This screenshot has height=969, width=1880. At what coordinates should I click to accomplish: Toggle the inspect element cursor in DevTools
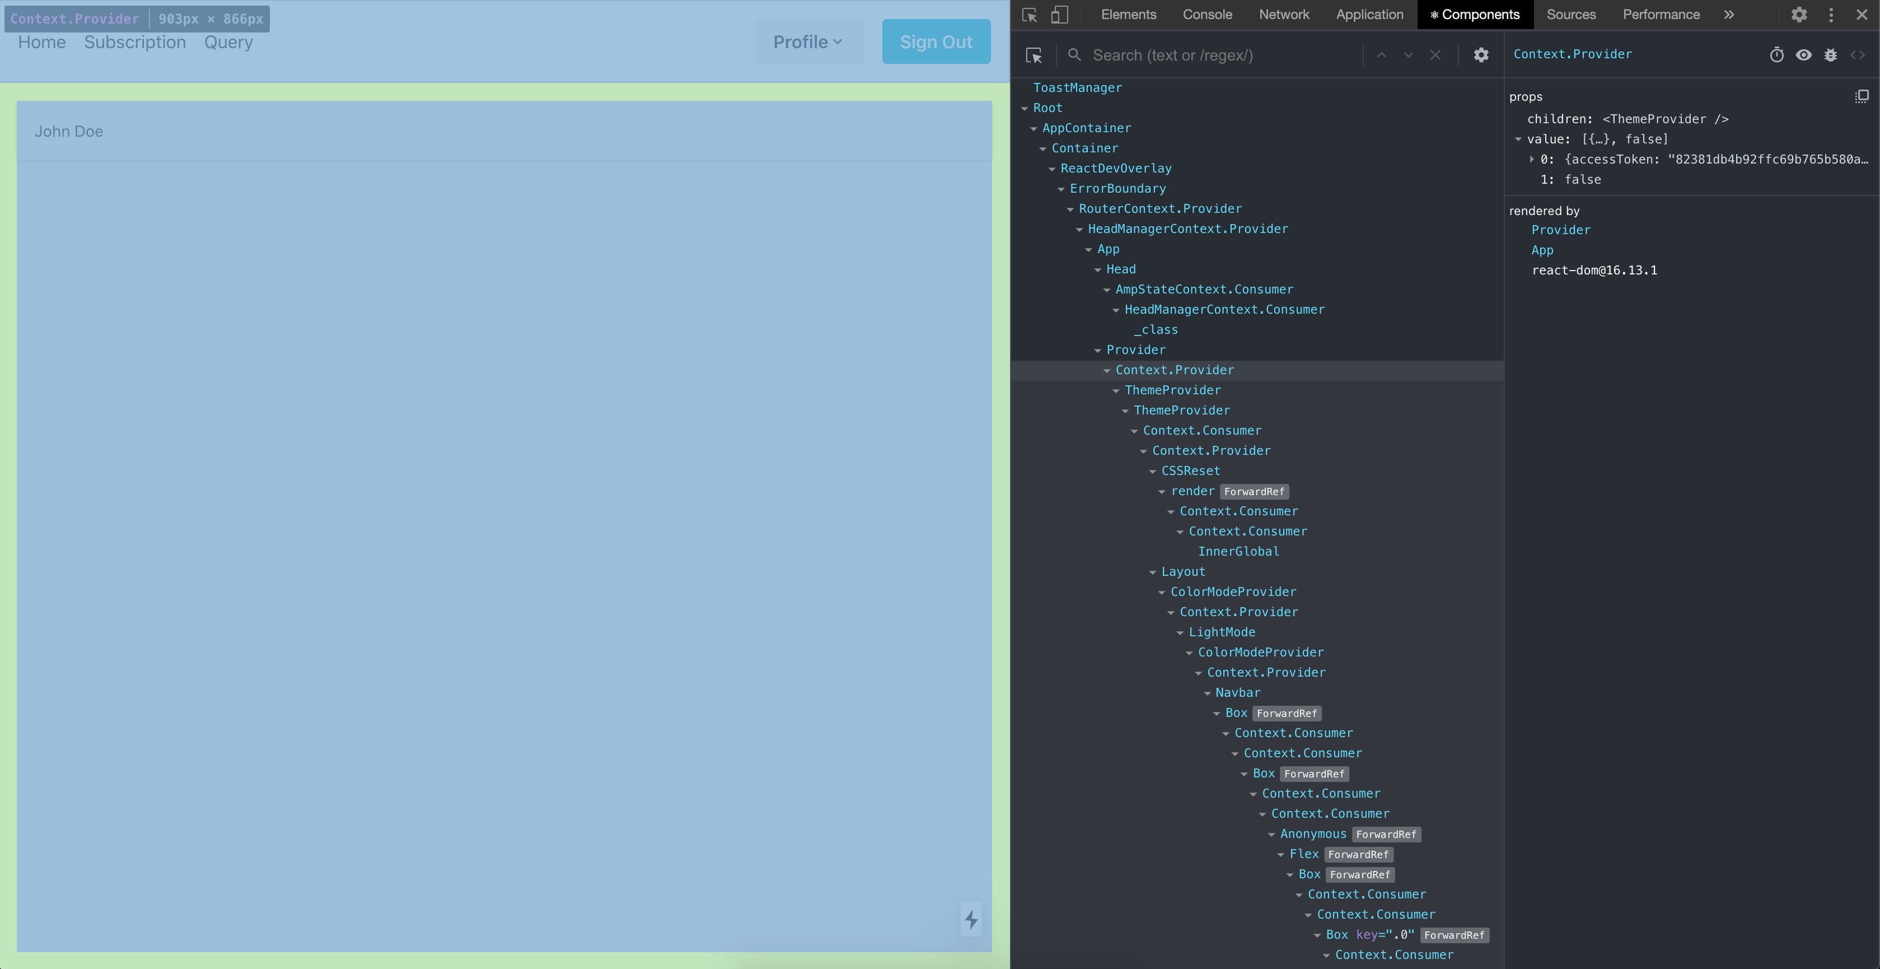pyautogui.click(x=1029, y=14)
